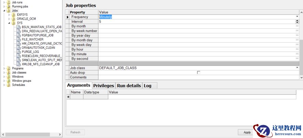
Task: Click the Running jobs folder icon
Action: (x=9, y=6)
